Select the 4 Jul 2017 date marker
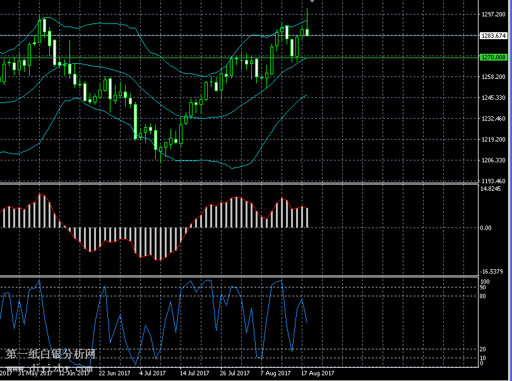 (x=152, y=373)
